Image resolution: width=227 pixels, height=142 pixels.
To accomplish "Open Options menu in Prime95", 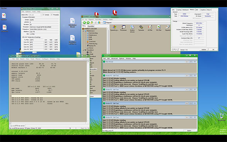I will tap(122, 59).
